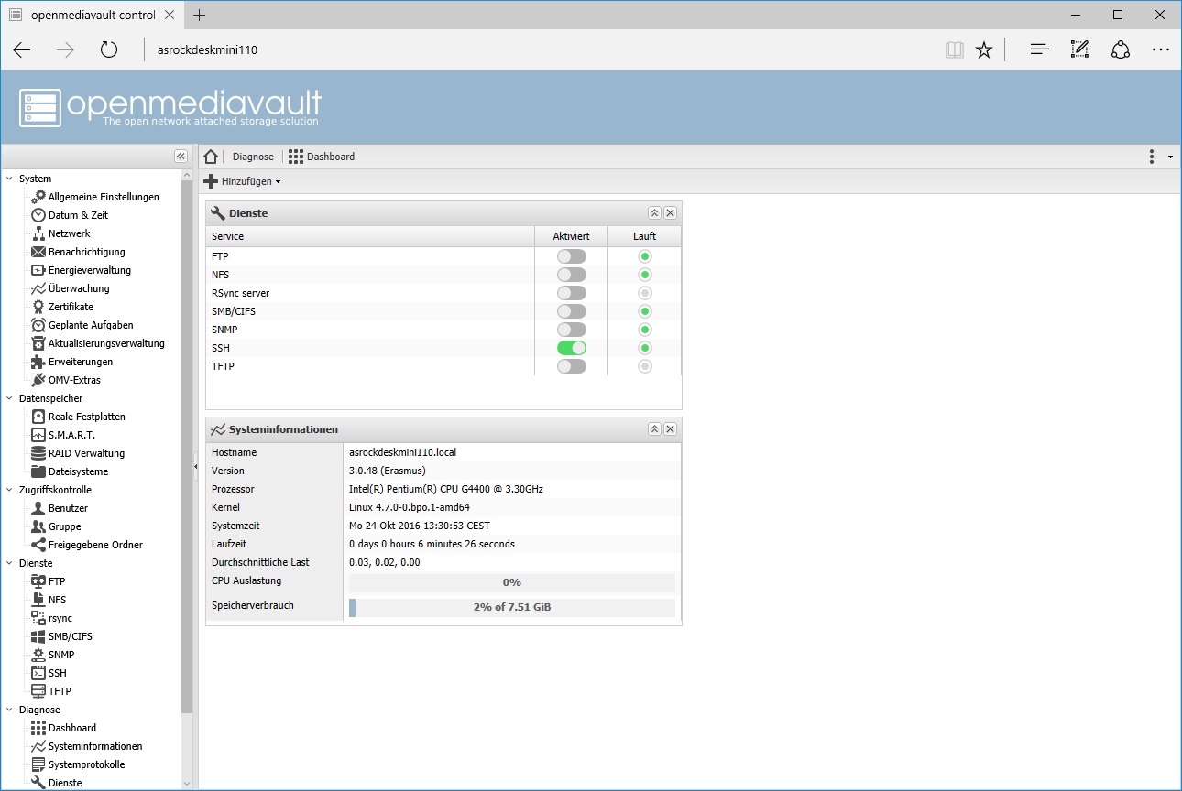Viewport: 1182px width, 791px height.
Task: Sort by the Aktiviert column header
Action: (x=571, y=236)
